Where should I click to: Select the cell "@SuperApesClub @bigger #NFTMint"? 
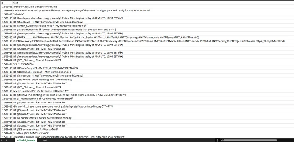pos(35,7)
